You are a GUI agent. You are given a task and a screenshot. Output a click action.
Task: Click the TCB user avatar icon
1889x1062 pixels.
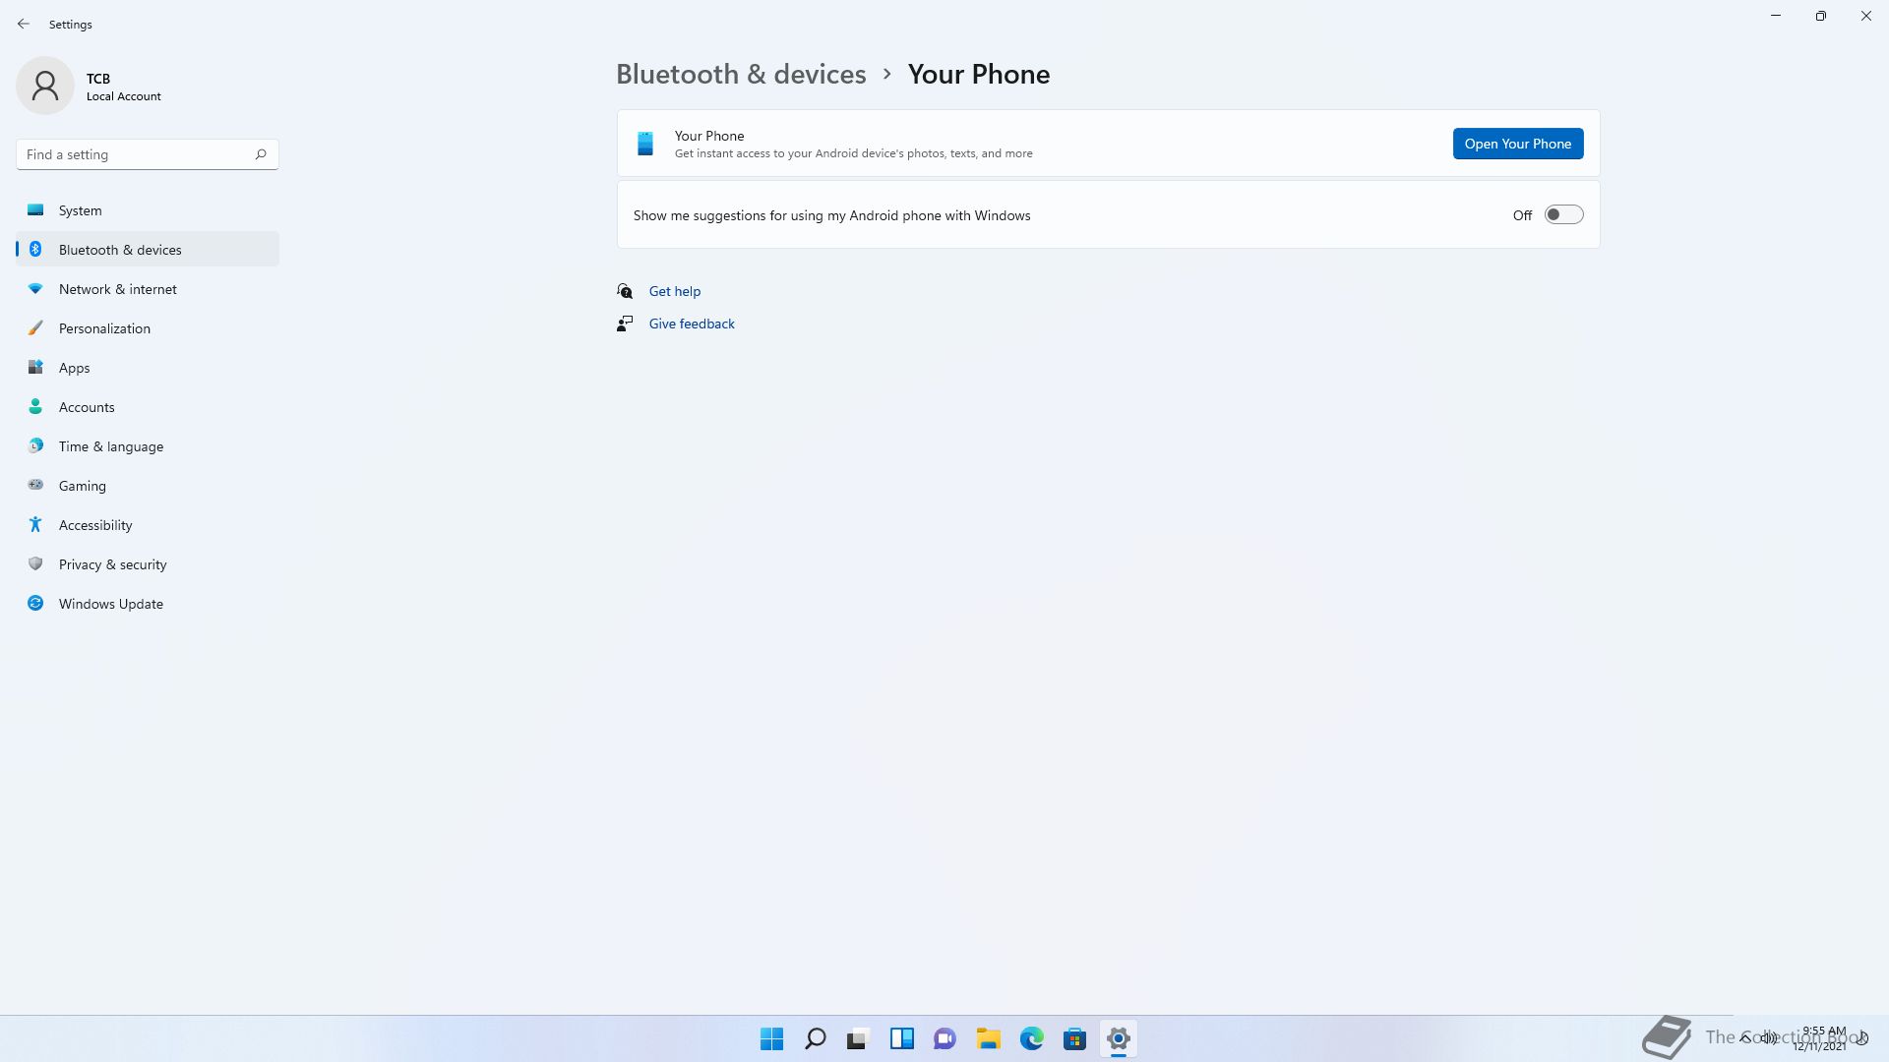[45, 86]
